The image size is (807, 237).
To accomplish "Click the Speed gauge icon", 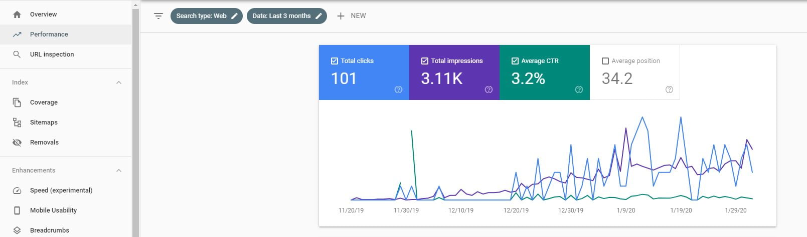I will pyautogui.click(x=17, y=190).
